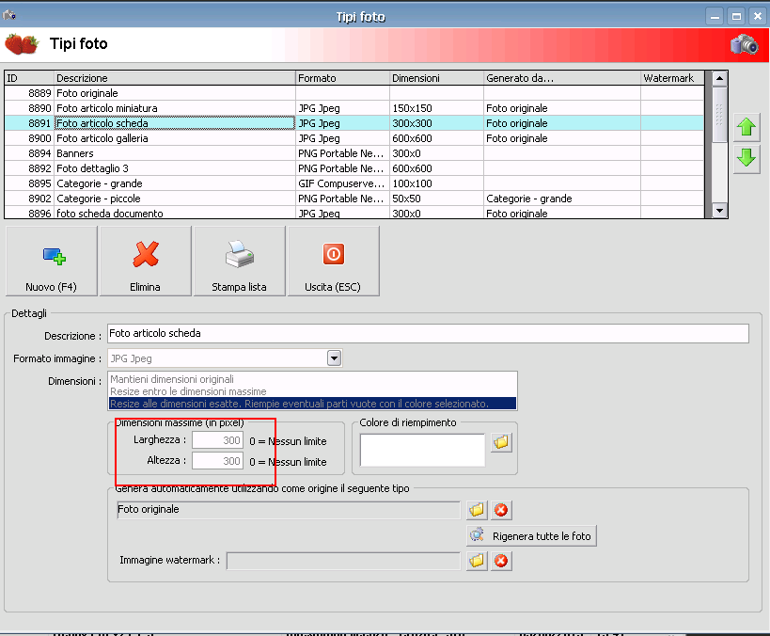Image resolution: width=770 pixels, height=636 pixels.
Task: Maximize the Tipi foto window
Action: click(x=736, y=16)
